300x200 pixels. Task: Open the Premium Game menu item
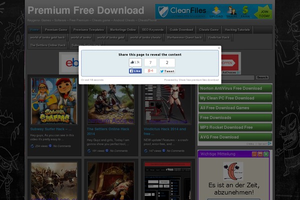coord(56,29)
